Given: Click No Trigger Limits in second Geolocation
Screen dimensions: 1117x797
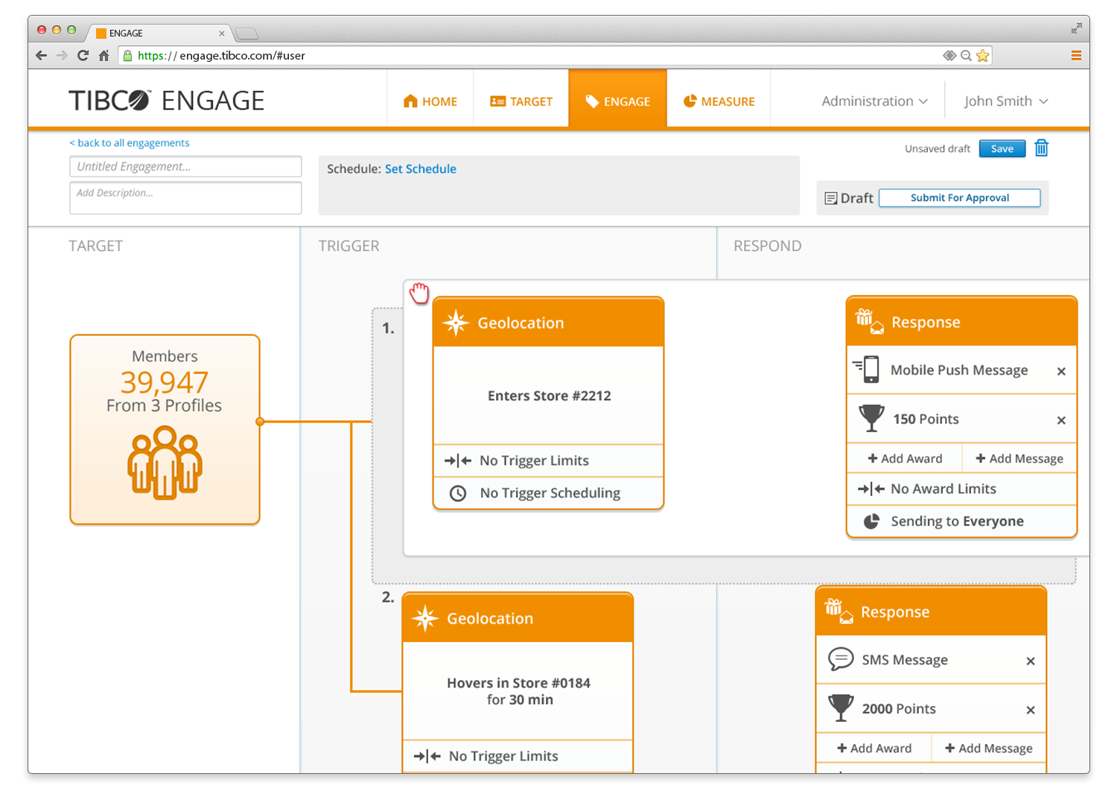Looking at the screenshot, I should (x=518, y=756).
